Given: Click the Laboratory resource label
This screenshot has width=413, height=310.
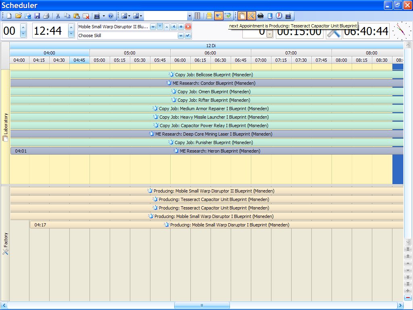Looking at the screenshot, I should [6, 127].
